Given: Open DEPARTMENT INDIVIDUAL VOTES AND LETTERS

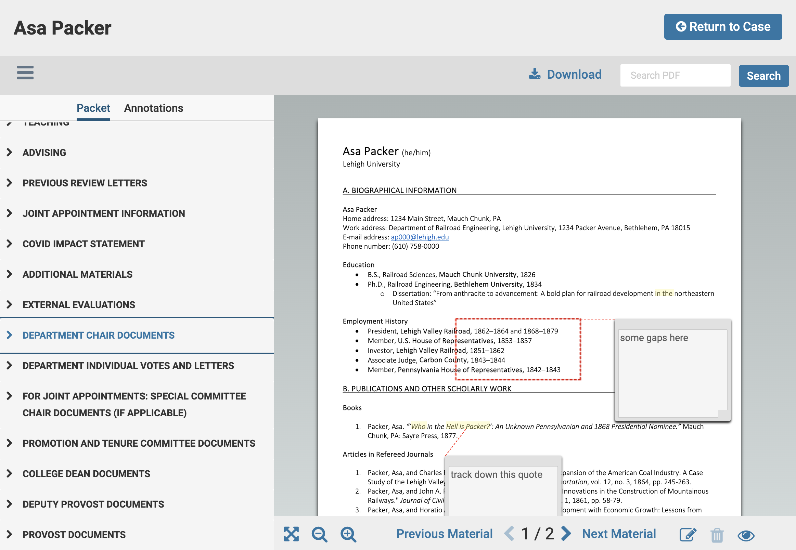Looking at the screenshot, I should pos(137,366).
